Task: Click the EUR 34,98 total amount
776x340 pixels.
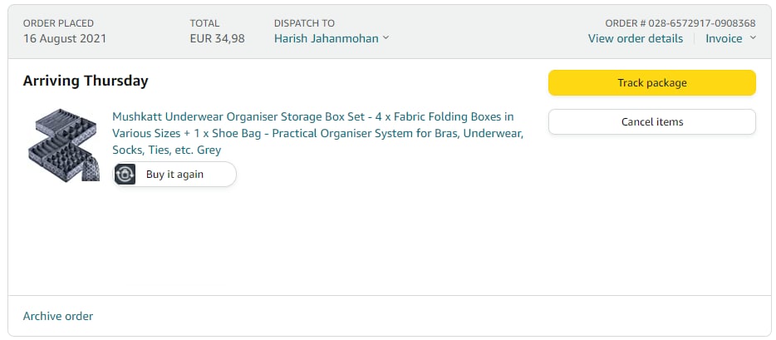Action: [x=217, y=38]
